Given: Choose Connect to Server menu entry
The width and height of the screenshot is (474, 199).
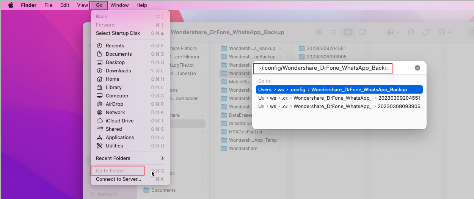Looking at the screenshot, I should (x=118, y=179).
